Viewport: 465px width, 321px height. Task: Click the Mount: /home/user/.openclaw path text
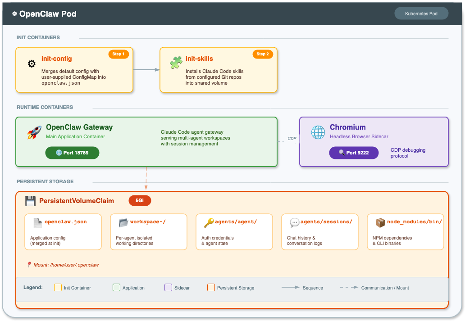pos(66,265)
